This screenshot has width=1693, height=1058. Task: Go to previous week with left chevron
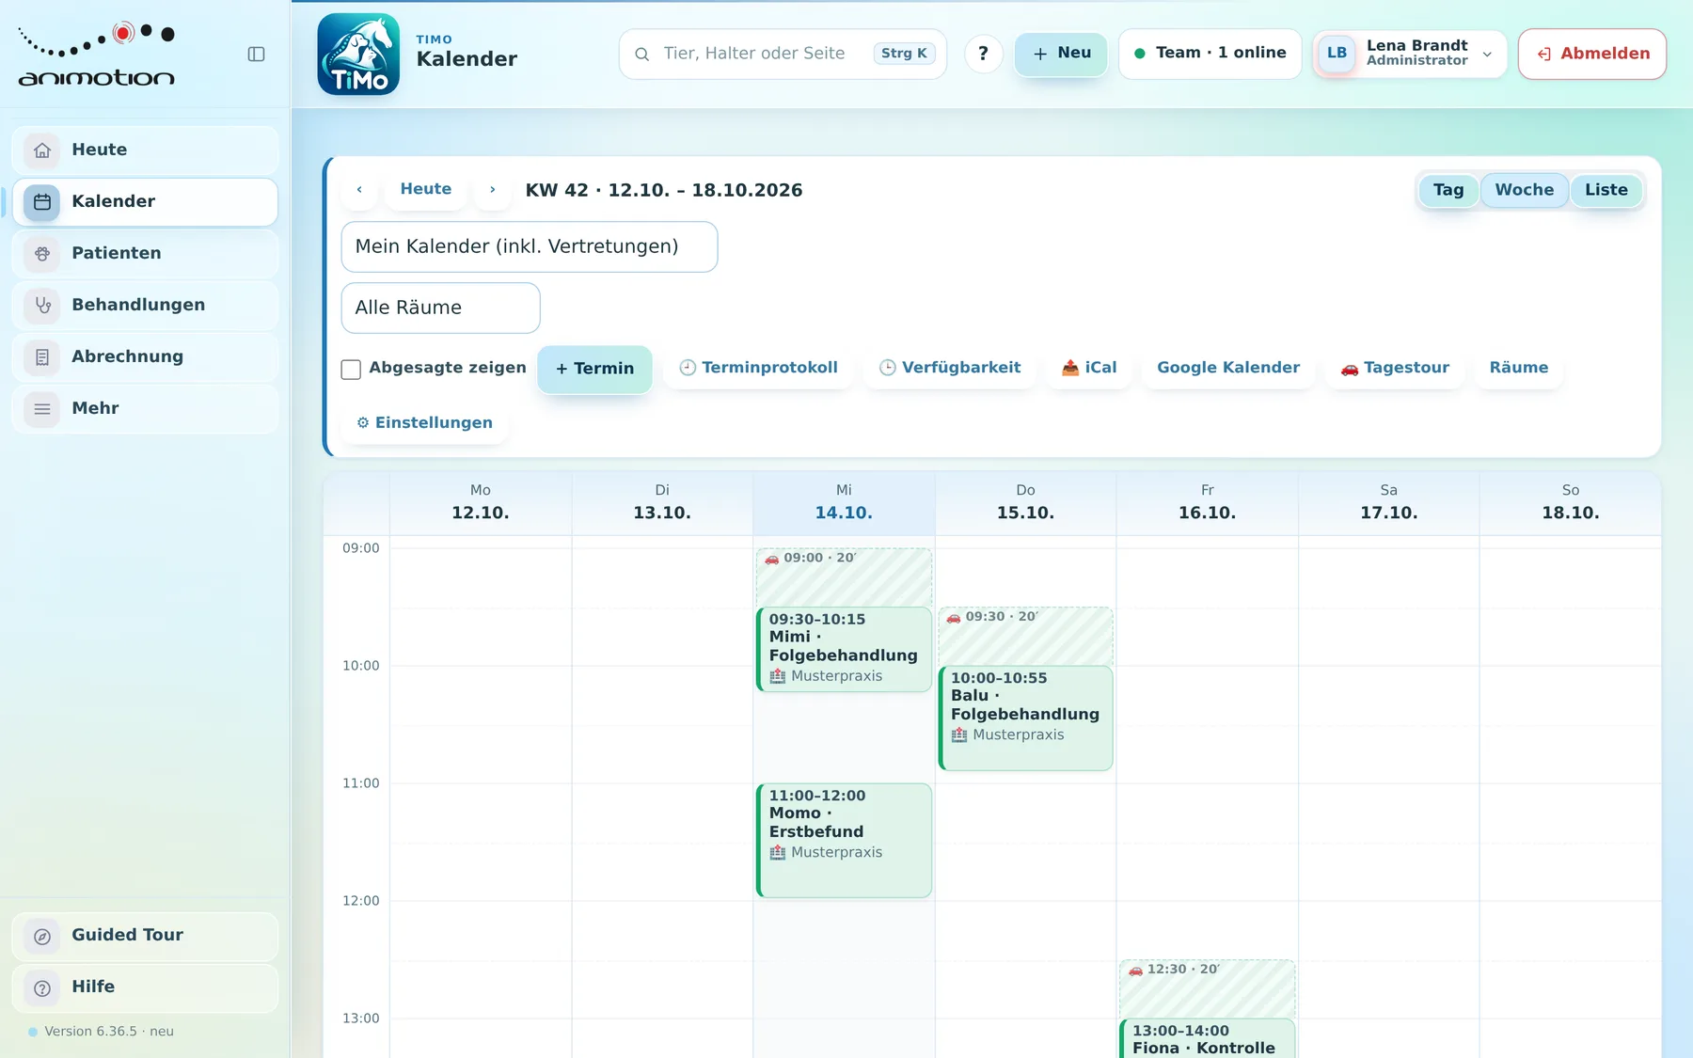tap(359, 190)
